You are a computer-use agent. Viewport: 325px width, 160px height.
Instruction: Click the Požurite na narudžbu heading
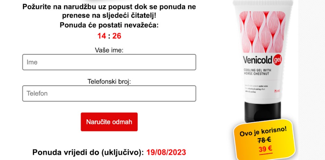tap(109, 11)
